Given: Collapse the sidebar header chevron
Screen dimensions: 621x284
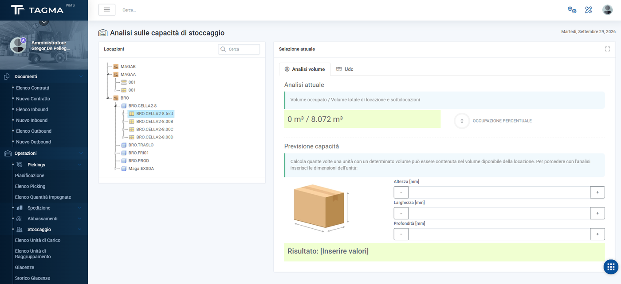Looking at the screenshot, I should click(x=43, y=22).
